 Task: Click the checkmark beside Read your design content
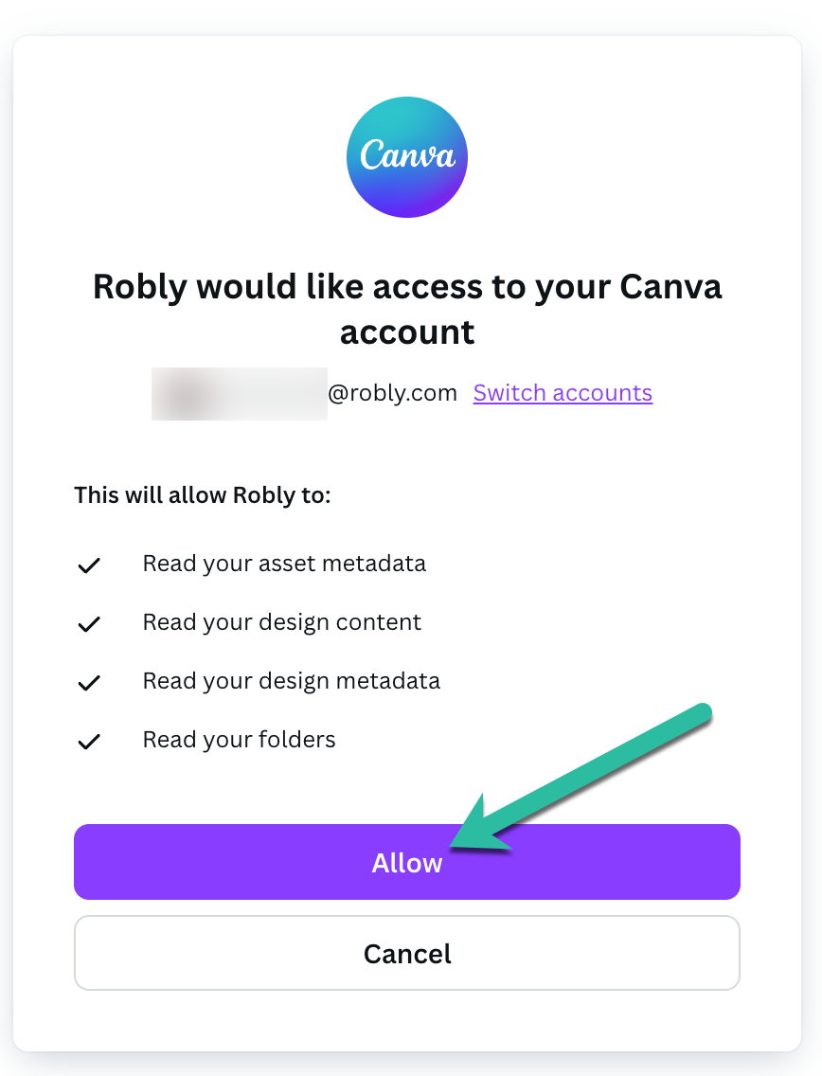tap(88, 623)
